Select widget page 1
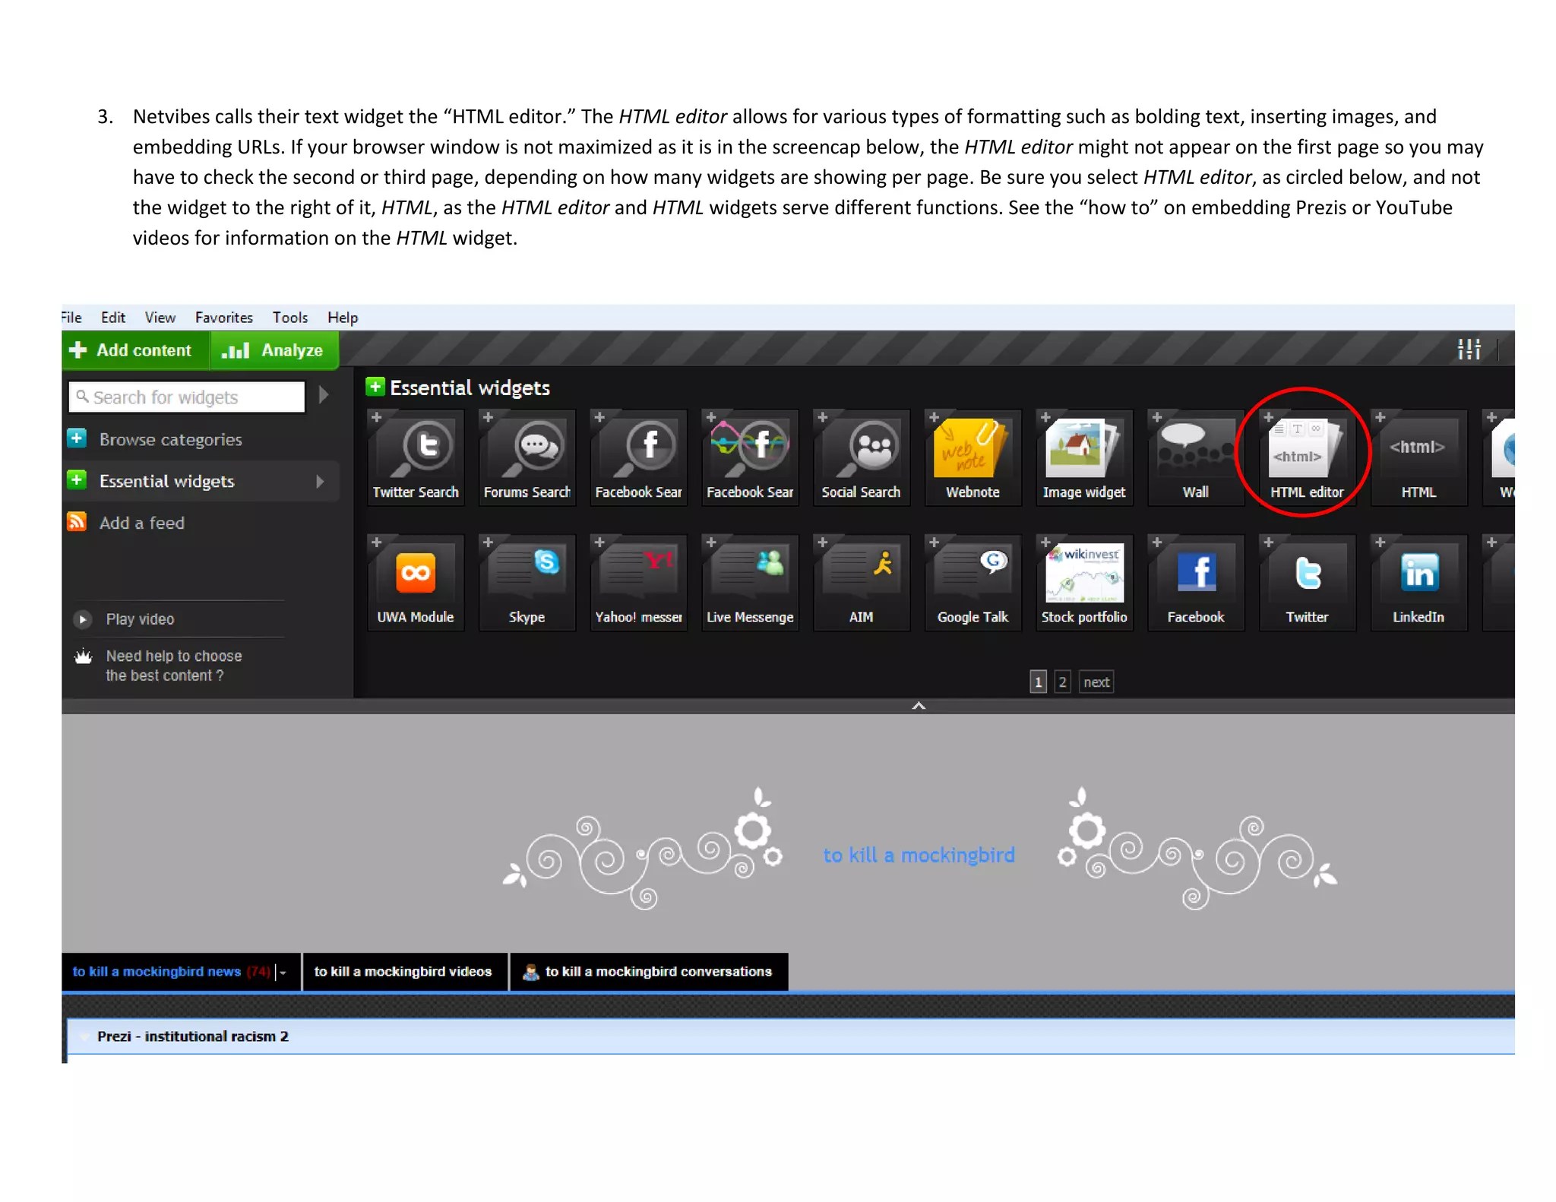 pos(1039,682)
